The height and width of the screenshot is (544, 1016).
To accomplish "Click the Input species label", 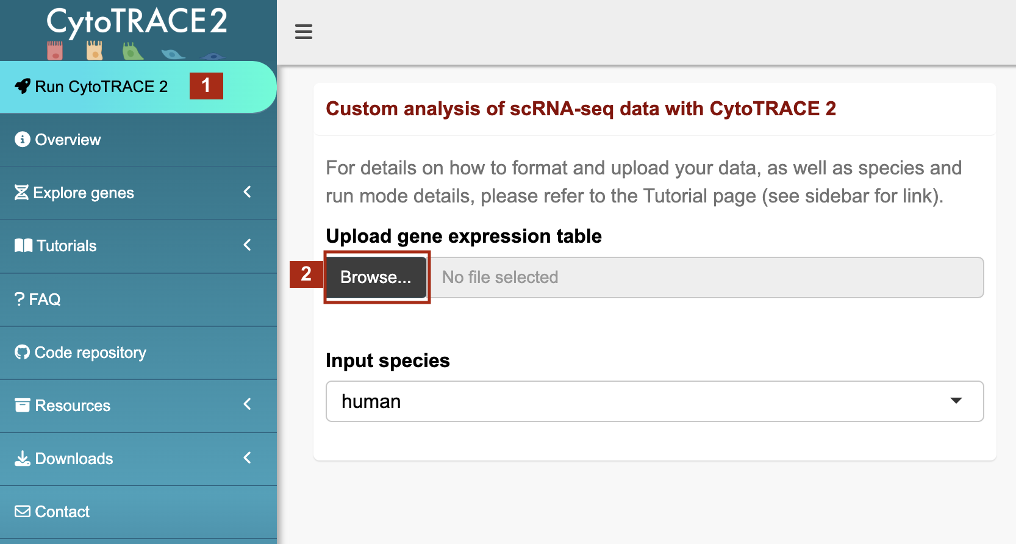I will (388, 360).
